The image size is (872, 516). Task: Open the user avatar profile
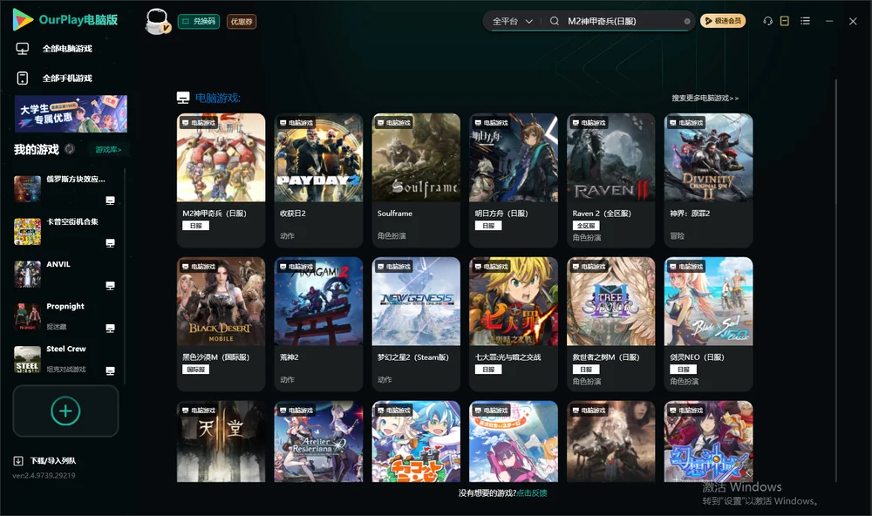157,21
